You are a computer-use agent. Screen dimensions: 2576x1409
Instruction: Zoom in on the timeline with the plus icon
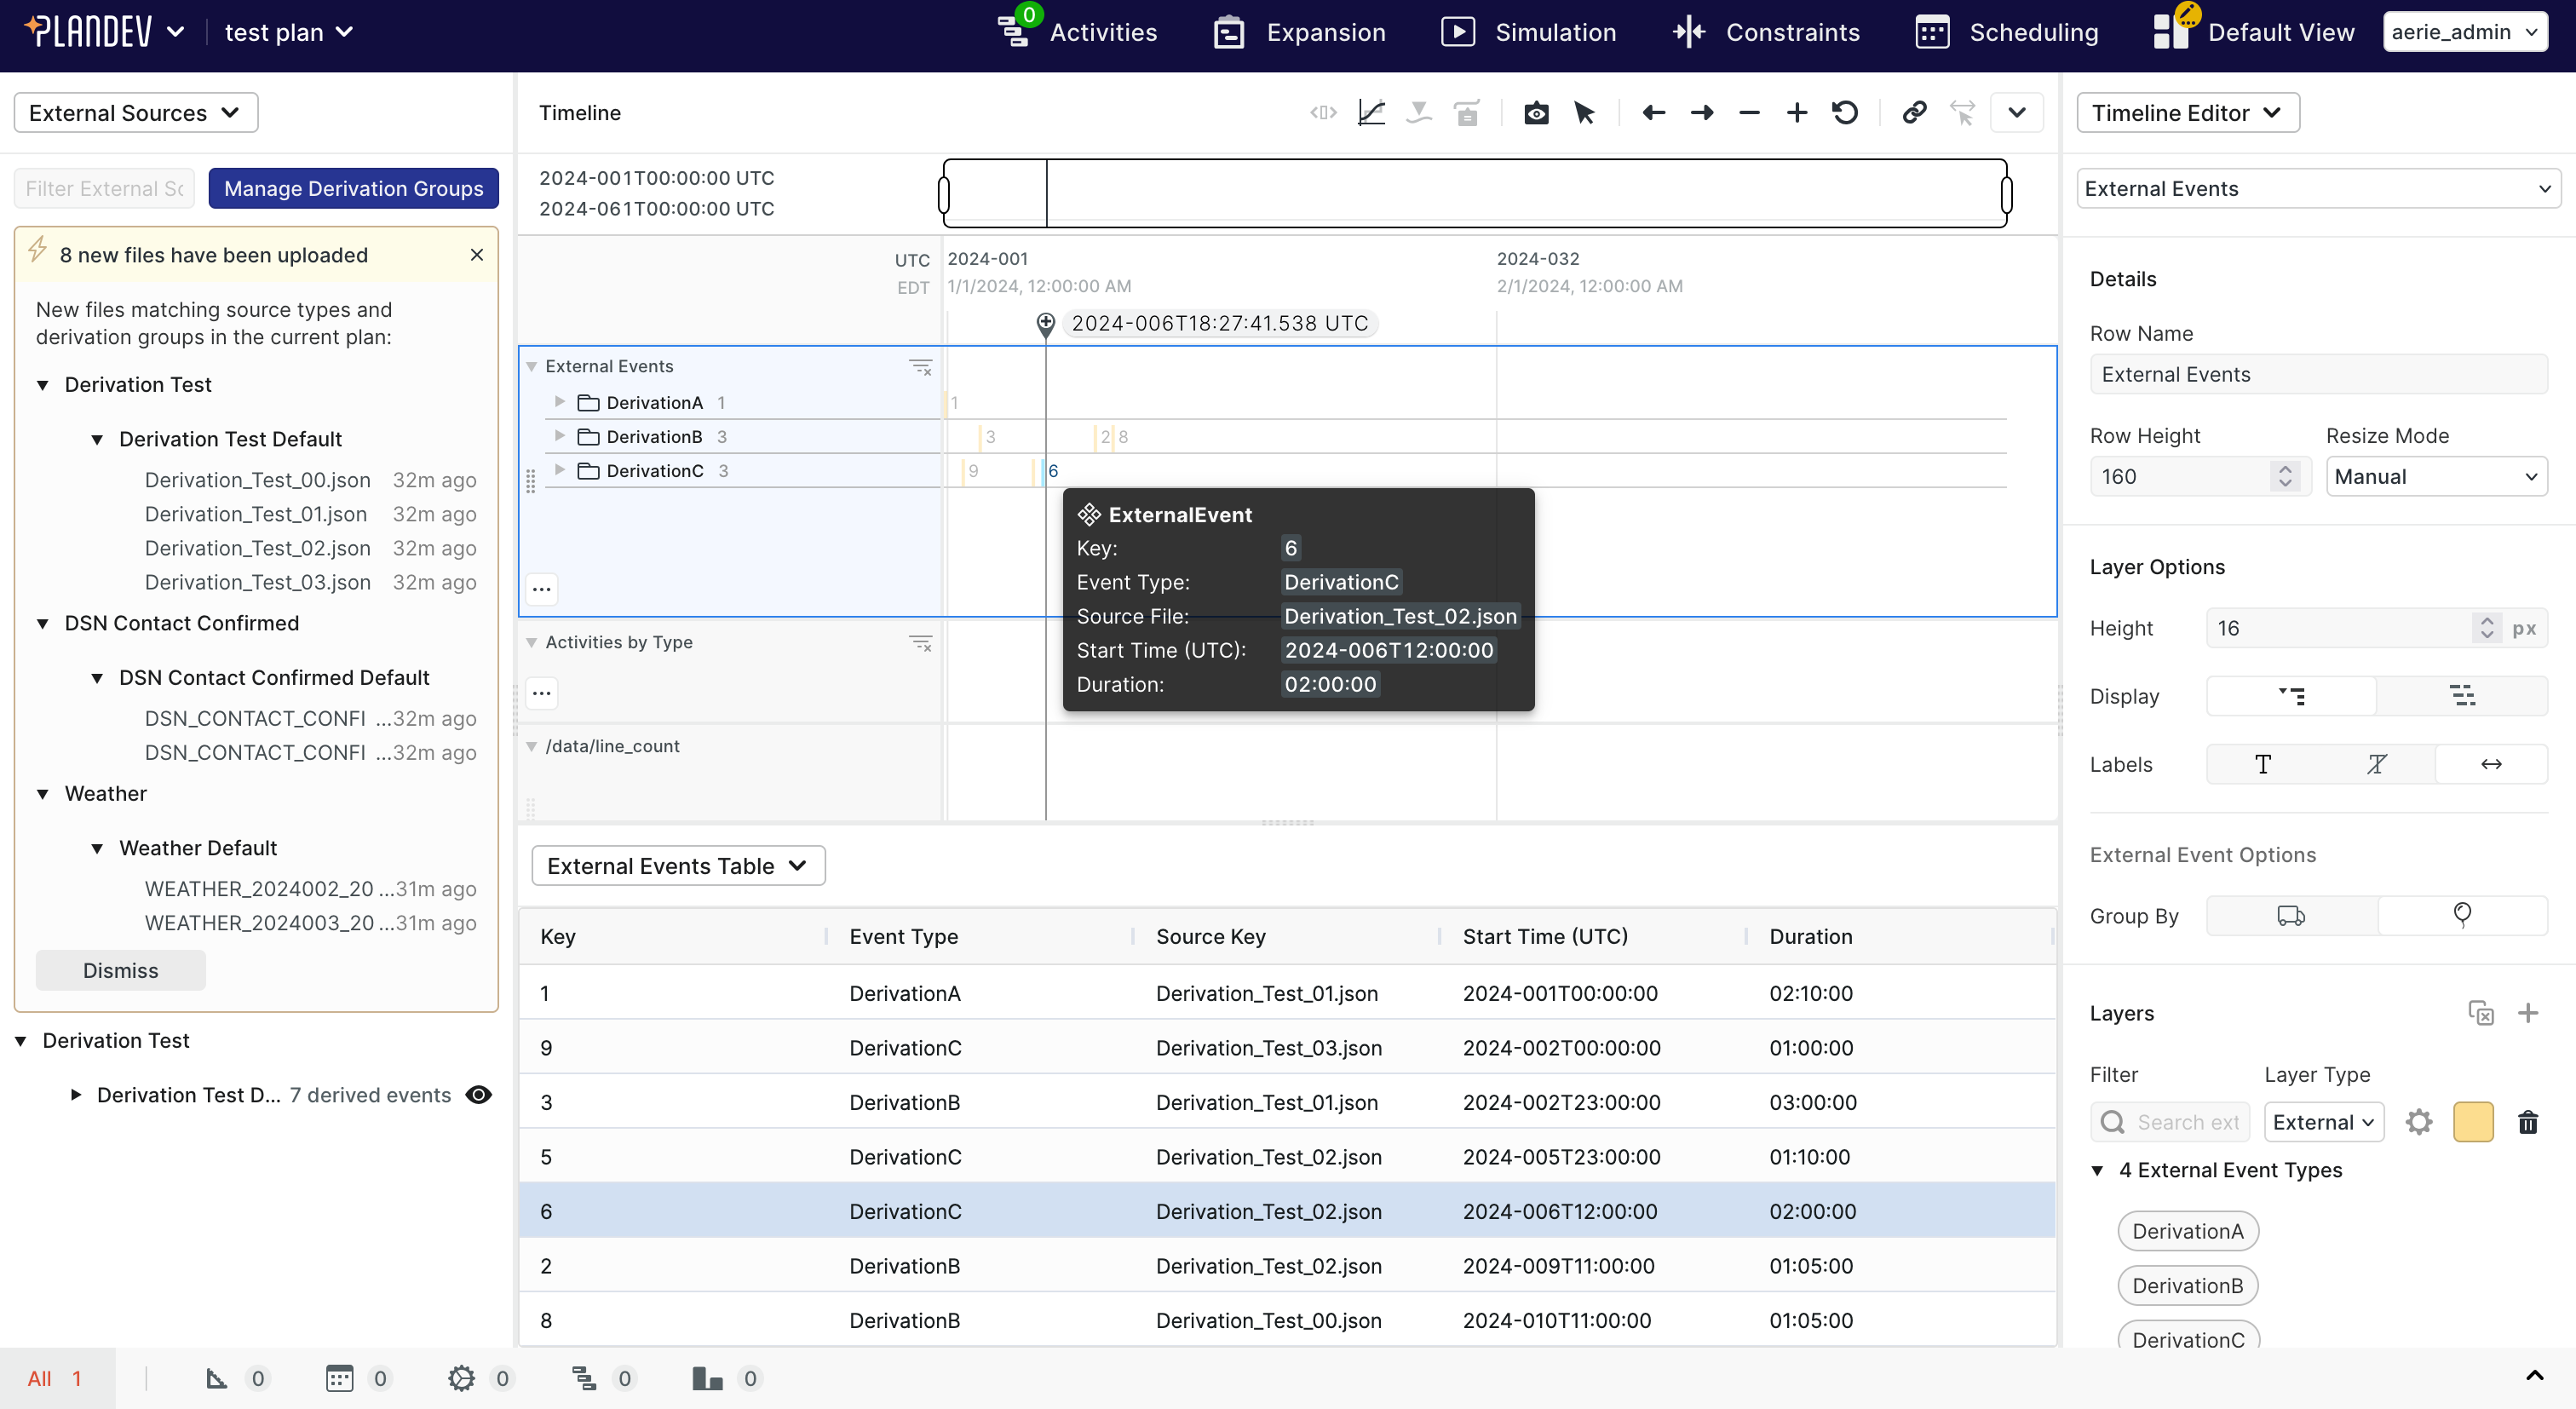(x=1797, y=113)
